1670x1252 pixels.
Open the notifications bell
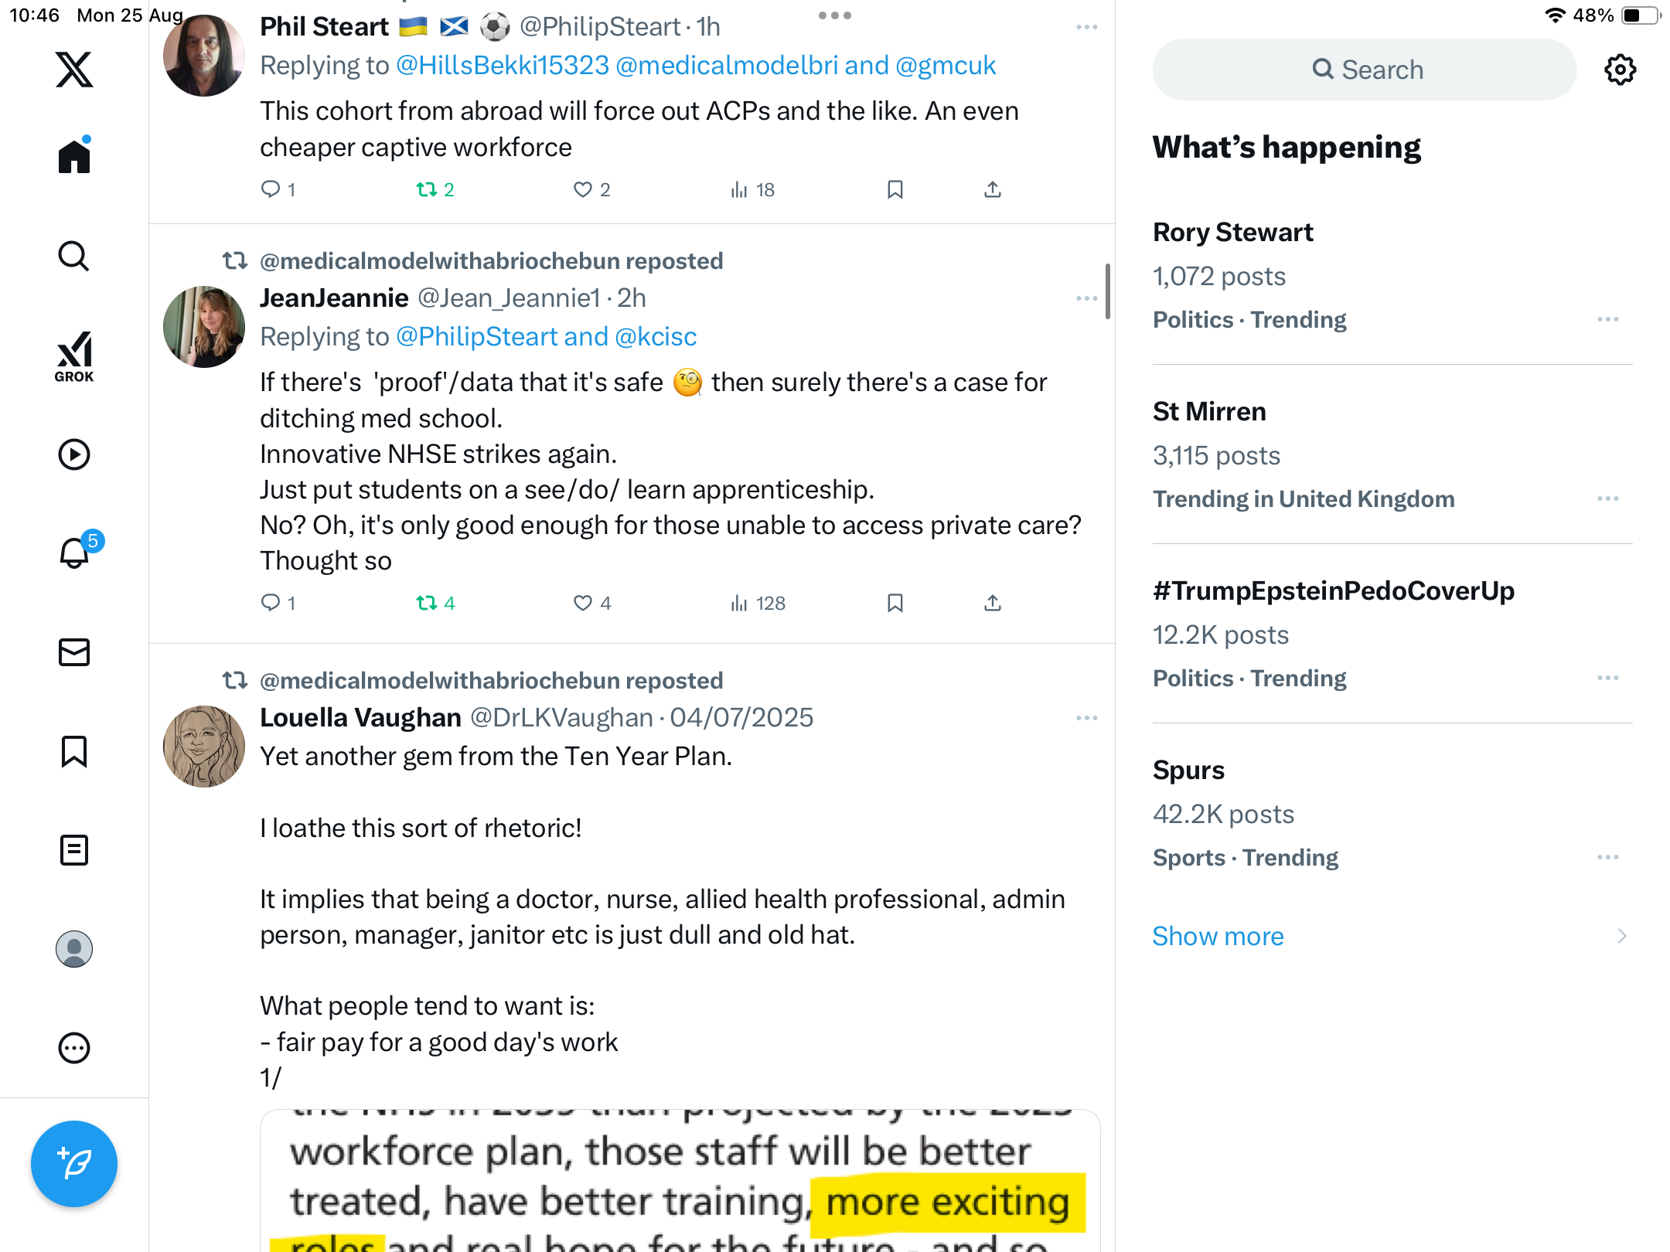pos(74,553)
